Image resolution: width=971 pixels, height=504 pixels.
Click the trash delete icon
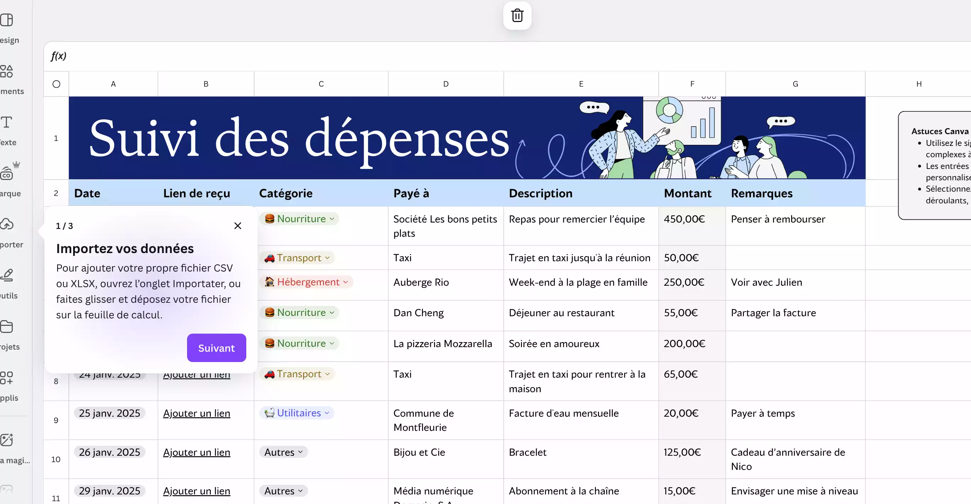click(517, 16)
